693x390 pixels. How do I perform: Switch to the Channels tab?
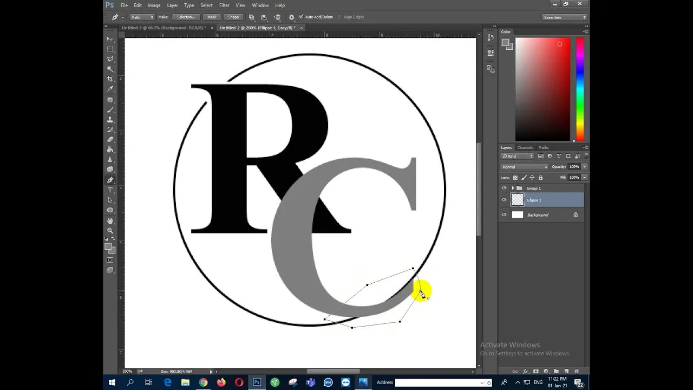click(525, 147)
